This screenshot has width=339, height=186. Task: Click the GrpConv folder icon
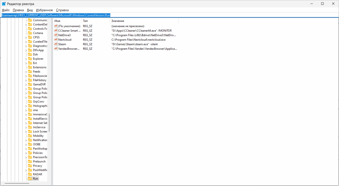pos(30,102)
